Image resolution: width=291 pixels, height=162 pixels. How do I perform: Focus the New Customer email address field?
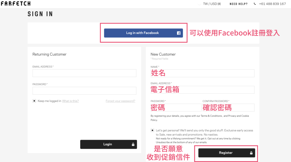pyautogui.click(x=202, y=90)
